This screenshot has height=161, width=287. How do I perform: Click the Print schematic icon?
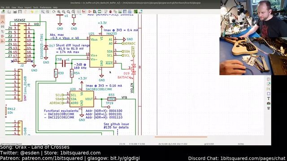pyautogui.click(x=15, y=12)
